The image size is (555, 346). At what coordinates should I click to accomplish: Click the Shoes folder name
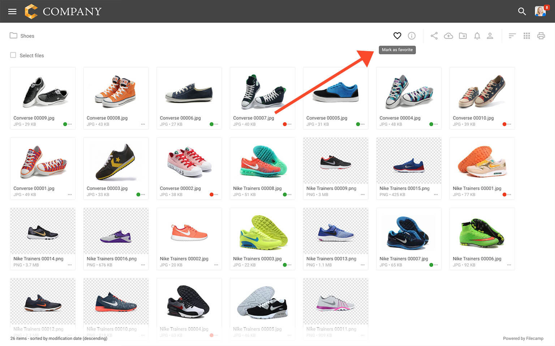(x=27, y=36)
